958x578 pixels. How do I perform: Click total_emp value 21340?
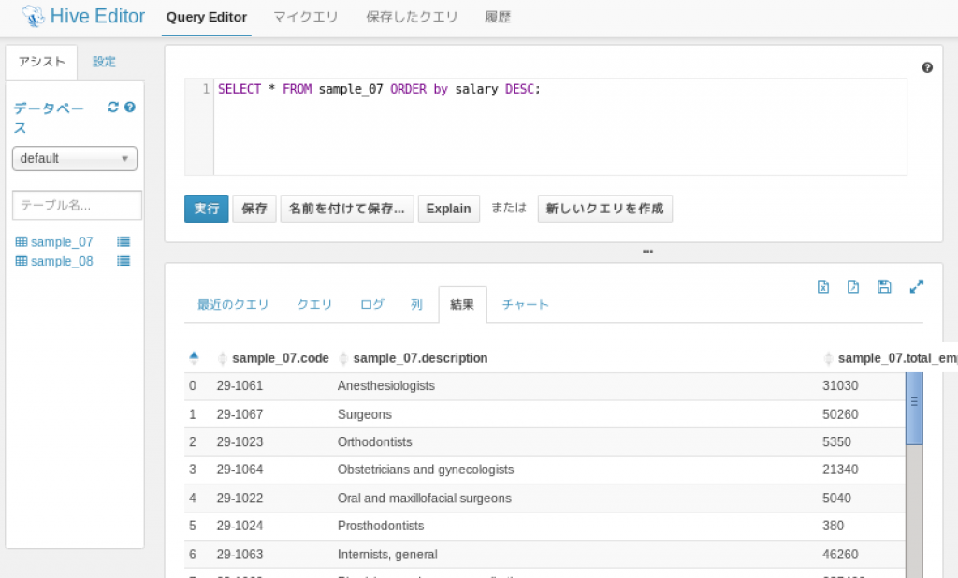coord(840,470)
